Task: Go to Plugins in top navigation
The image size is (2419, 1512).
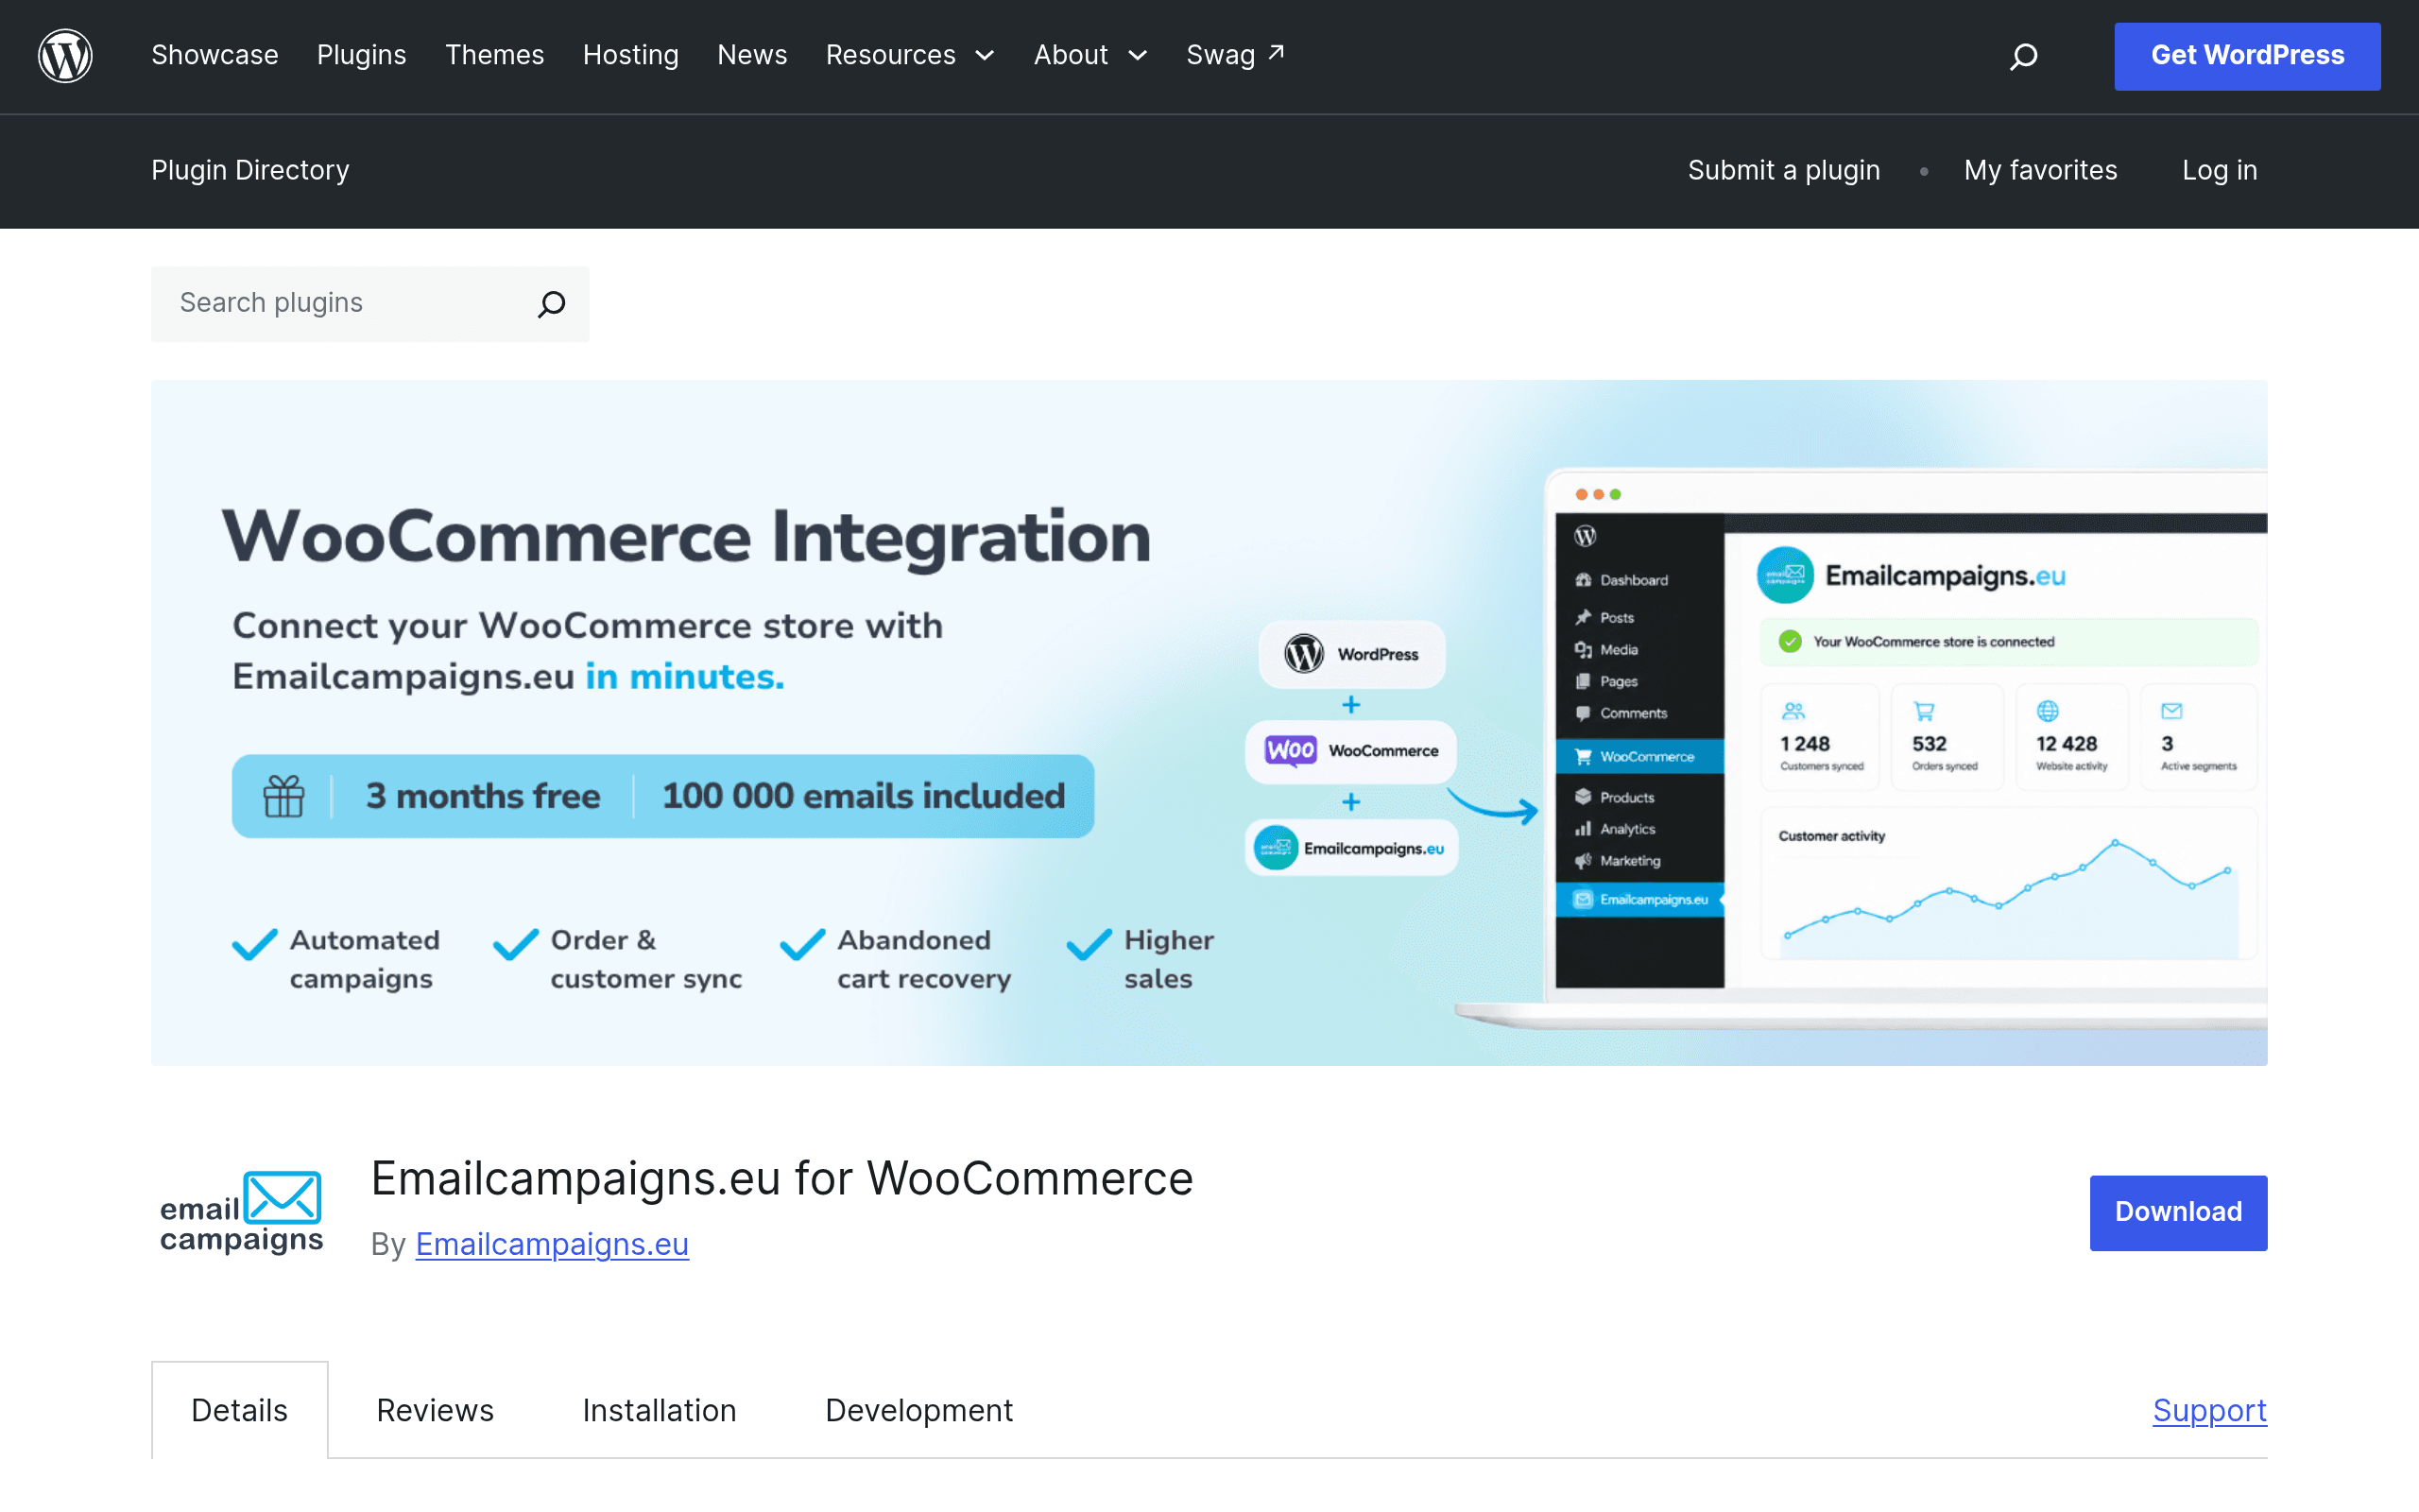Action: [362, 55]
